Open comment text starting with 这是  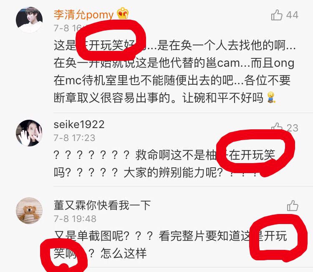(x=175, y=71)
